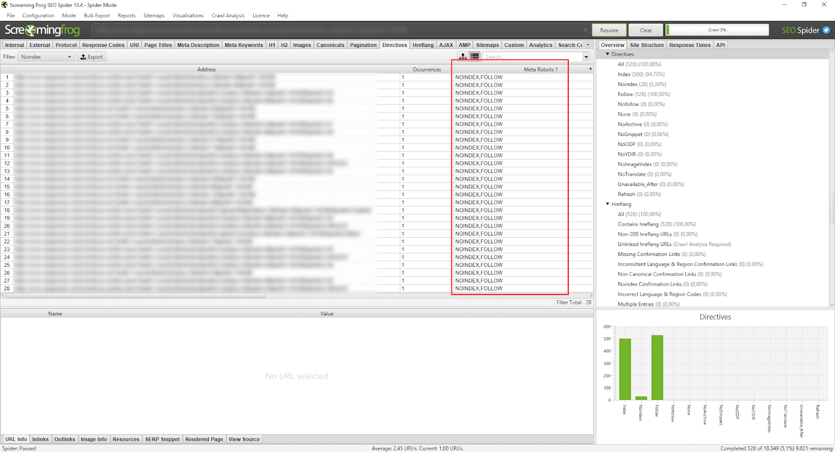Resume the paused crawl
Screen dimensions: 835x452
pos(609,30)
